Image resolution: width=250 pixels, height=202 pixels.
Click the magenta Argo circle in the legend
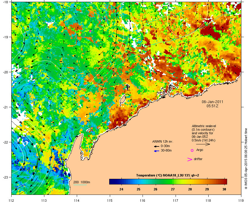tap(192, 150)
